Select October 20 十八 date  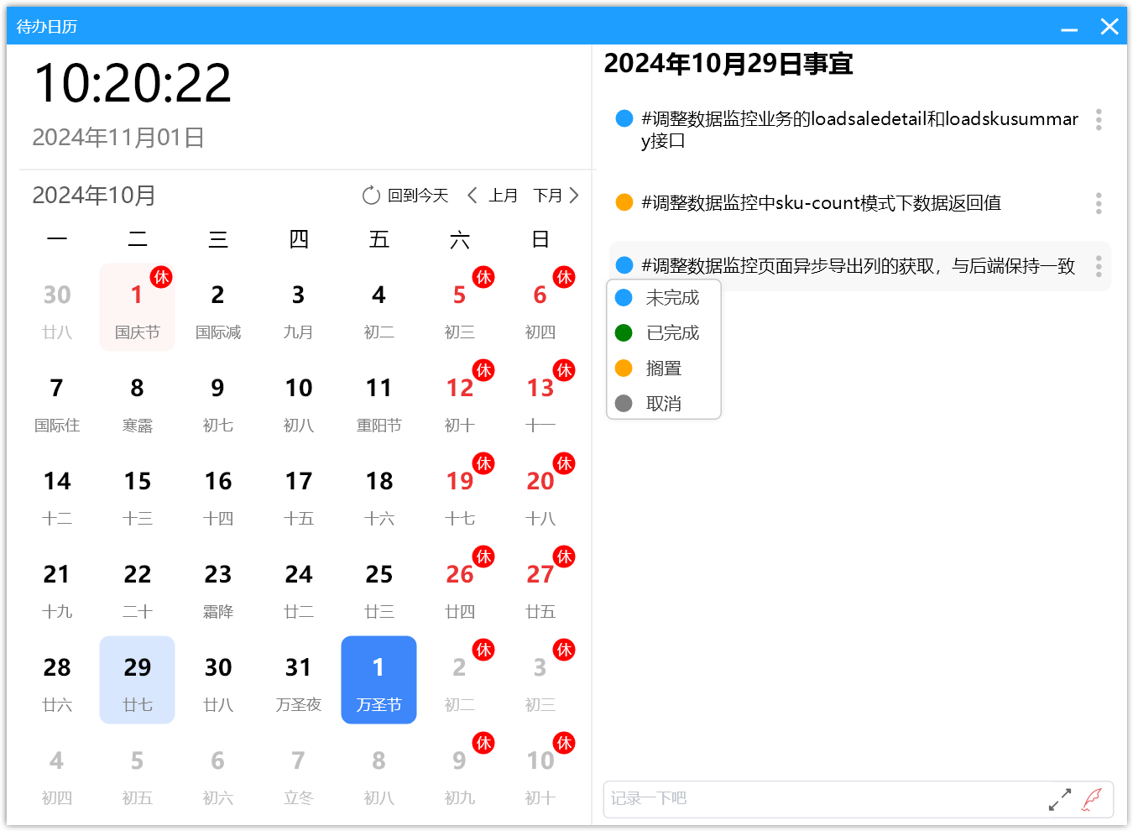tap(540, 494)
